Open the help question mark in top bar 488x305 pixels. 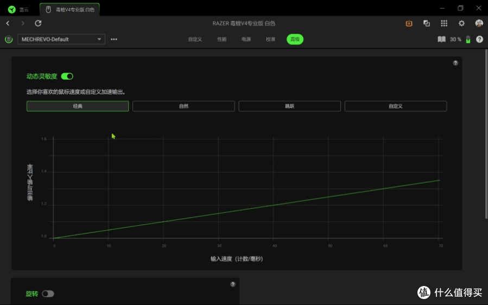(x=480, y=39)
